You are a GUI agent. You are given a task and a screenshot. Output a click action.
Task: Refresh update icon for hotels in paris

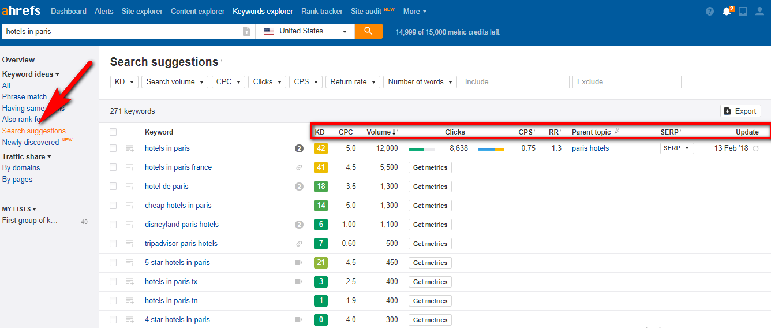(755, 148)
